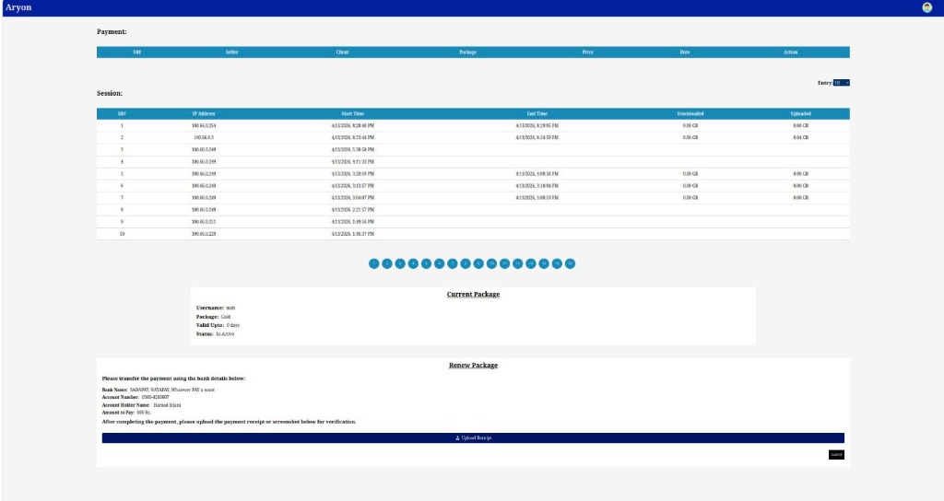Go to session page 11
This screenshot has width=944, height=501.
pyautogui.click(x=504, y=263)
